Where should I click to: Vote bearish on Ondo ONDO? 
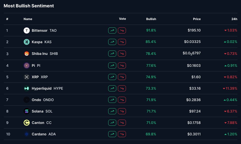pos(122,100)
